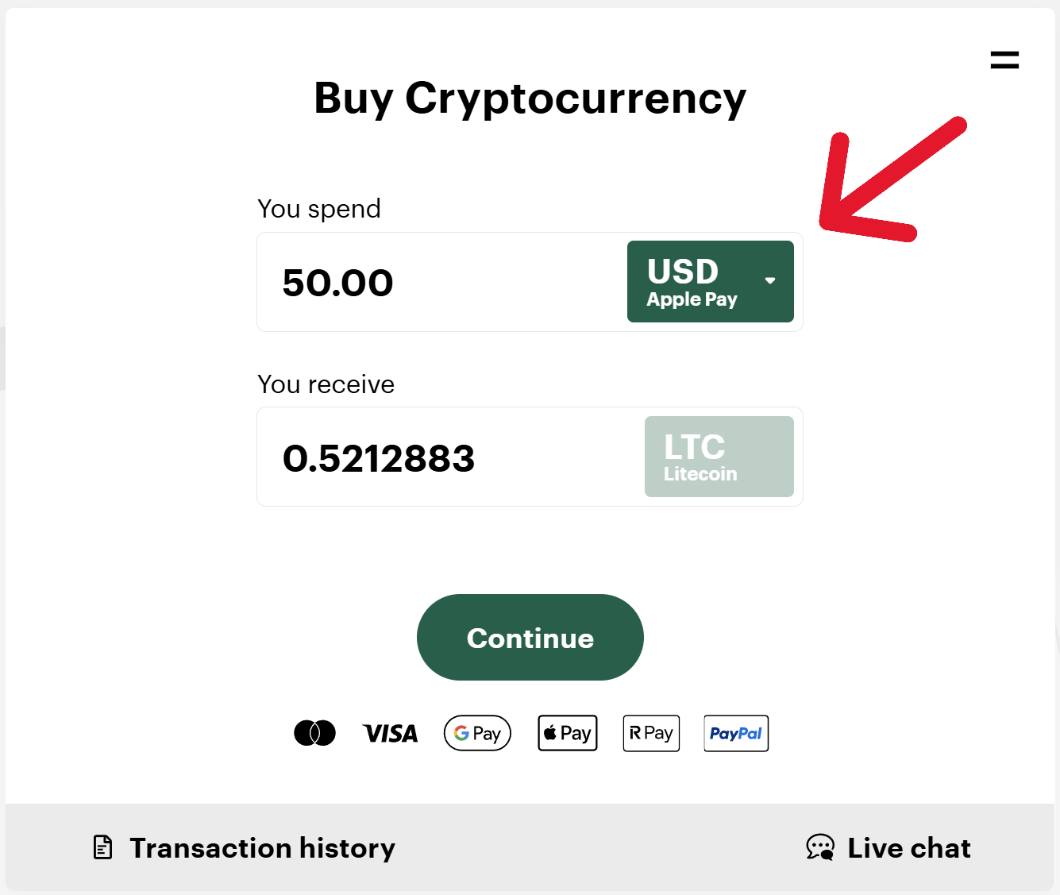Click the You receive label
This screenshot has height=895, width=1060.
pos(326,384)
